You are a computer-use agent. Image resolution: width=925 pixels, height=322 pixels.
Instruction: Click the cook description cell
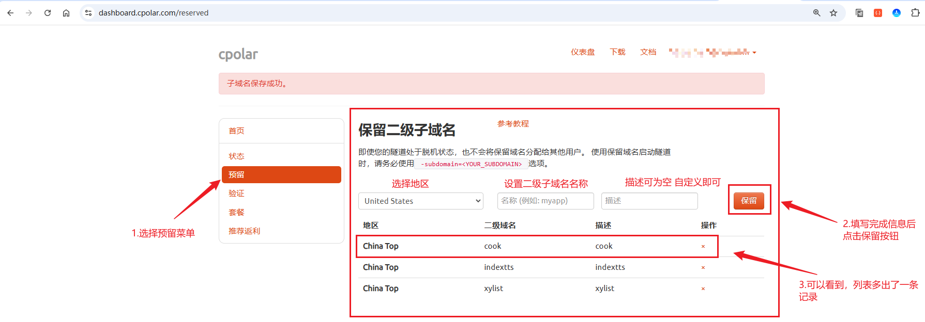pos(604,246)
